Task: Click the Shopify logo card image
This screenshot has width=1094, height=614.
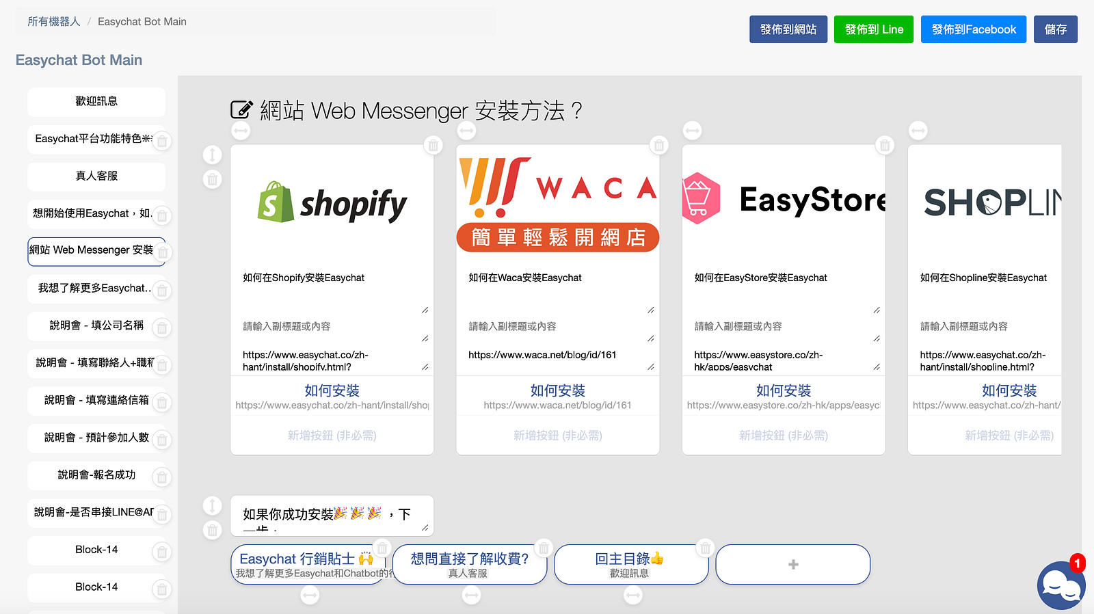Action: click(332, 204)
